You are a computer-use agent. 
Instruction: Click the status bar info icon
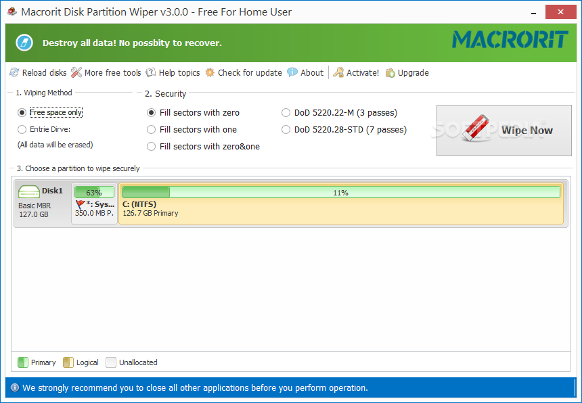15,387
